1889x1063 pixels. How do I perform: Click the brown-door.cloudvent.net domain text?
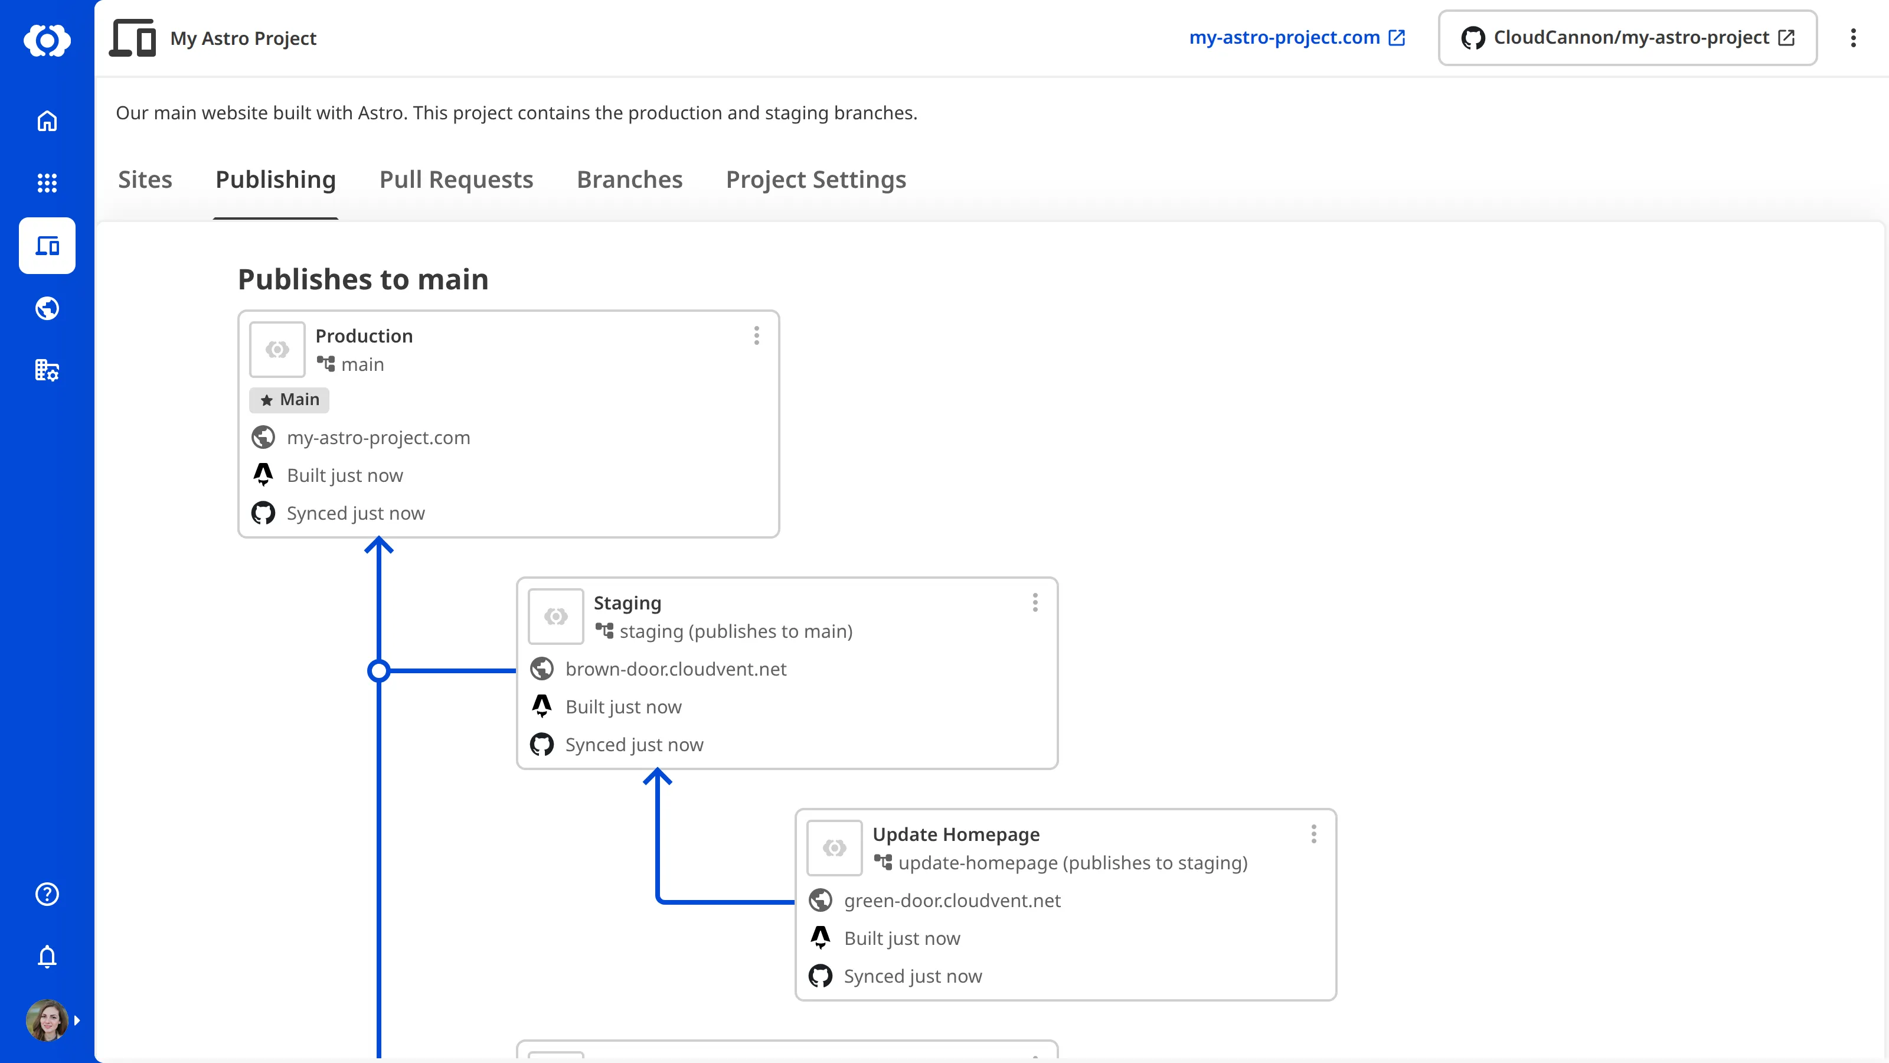click(676, 669)
